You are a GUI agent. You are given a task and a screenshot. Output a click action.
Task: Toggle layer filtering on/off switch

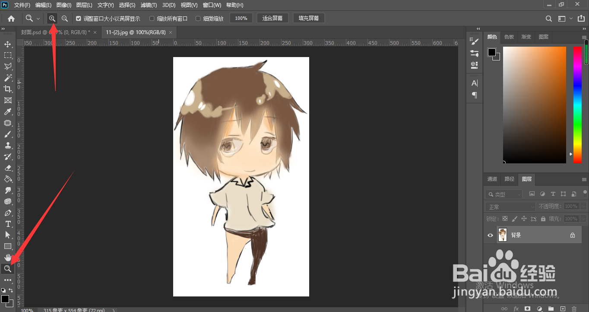(x=585, y=193)
